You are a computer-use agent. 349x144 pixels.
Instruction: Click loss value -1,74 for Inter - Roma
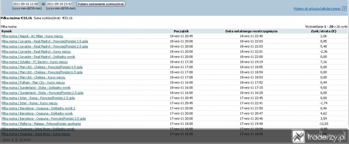click(x=323, y=103)
